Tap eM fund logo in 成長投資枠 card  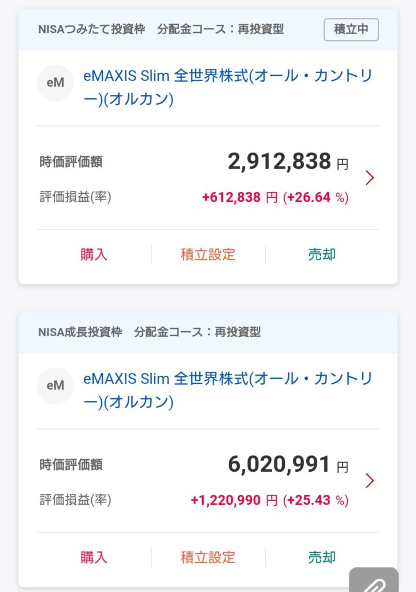pos(55,386)
